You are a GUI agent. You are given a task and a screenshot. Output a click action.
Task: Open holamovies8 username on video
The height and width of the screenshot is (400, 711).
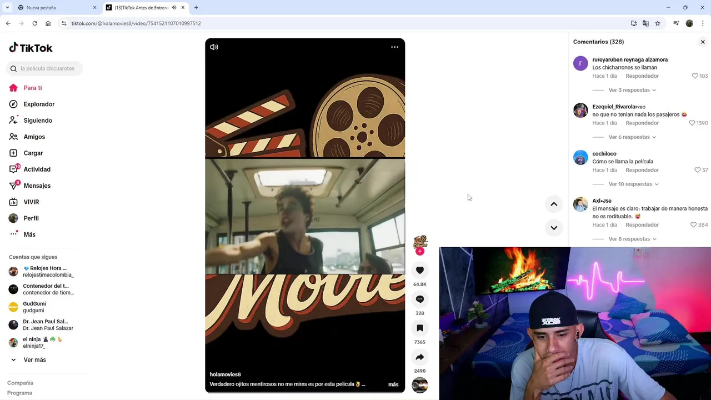coord(225,374)
